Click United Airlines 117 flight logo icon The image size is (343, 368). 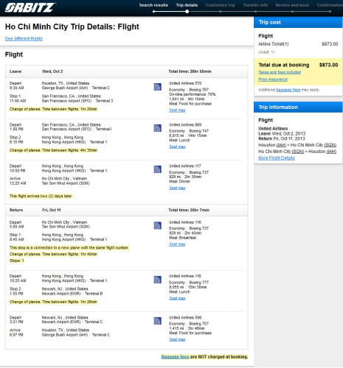click(157, 169)
